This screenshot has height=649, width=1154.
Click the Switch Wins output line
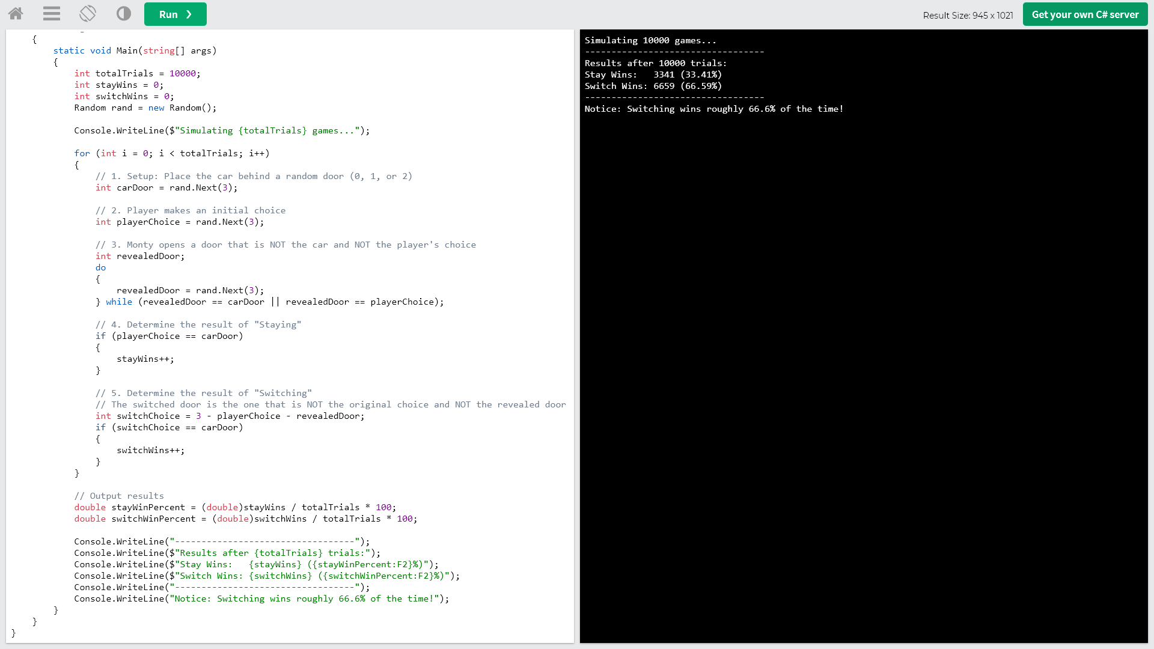(x=653, y=86)
